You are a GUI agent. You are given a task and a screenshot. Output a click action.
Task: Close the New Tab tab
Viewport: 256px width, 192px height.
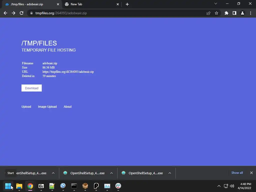click(118, 4)
